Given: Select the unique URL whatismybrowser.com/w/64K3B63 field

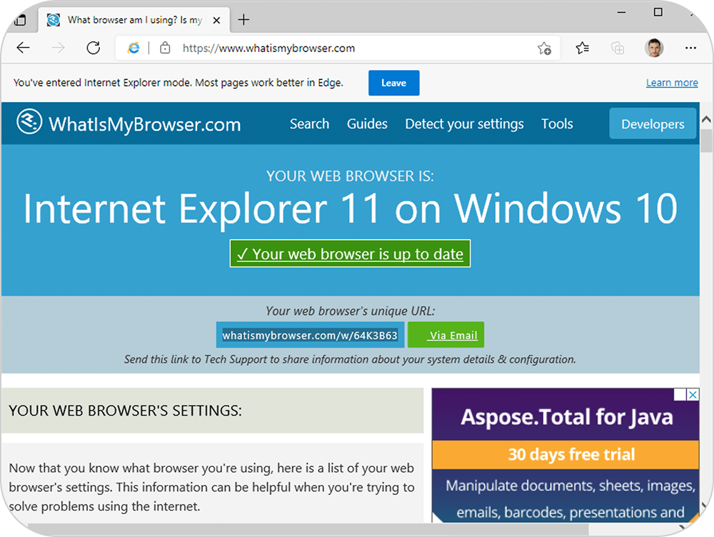Looking at the screenshot, I should [310, 335].
